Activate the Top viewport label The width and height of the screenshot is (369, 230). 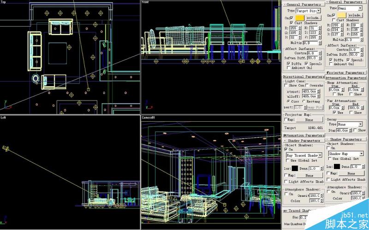tap(3, 2)
